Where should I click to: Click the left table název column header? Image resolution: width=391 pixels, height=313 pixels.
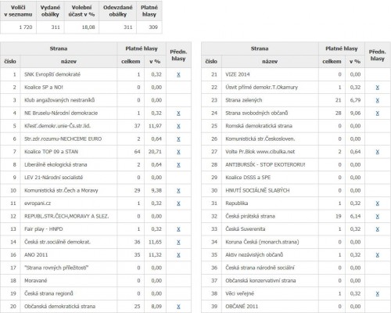pos(69,62)
